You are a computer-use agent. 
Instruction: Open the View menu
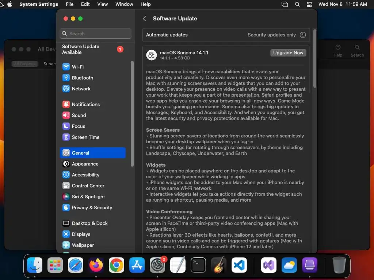102,4
